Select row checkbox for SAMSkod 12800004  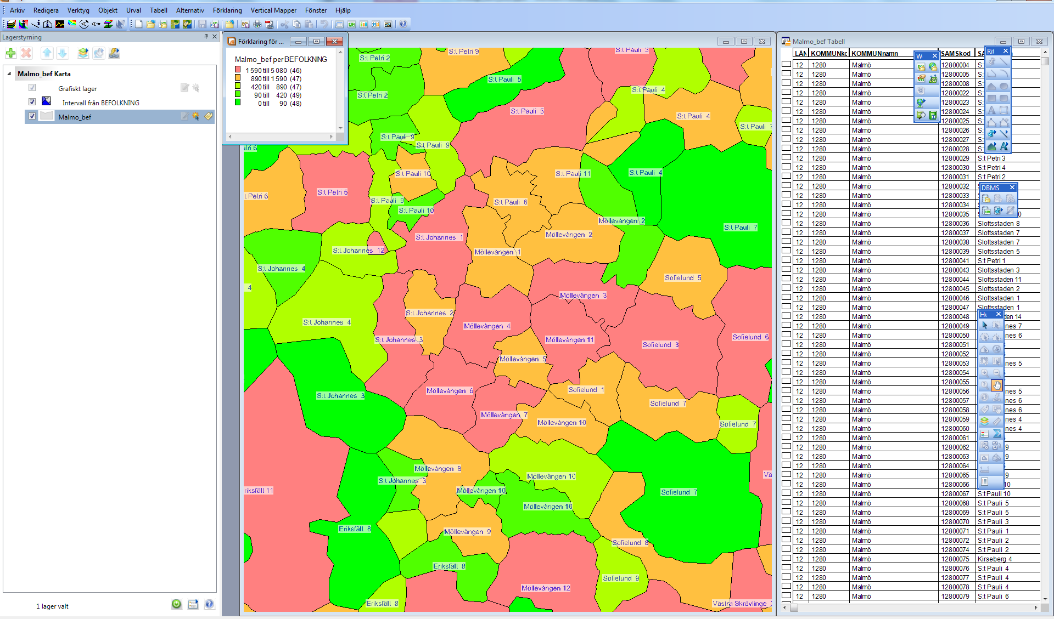tap(787, 65)
